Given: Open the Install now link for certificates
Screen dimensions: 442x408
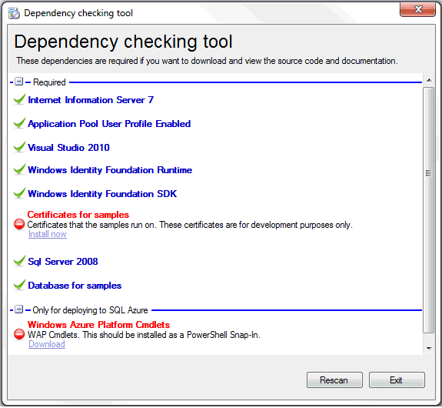Looking at the screenshot, I should [x=48, y=234].
